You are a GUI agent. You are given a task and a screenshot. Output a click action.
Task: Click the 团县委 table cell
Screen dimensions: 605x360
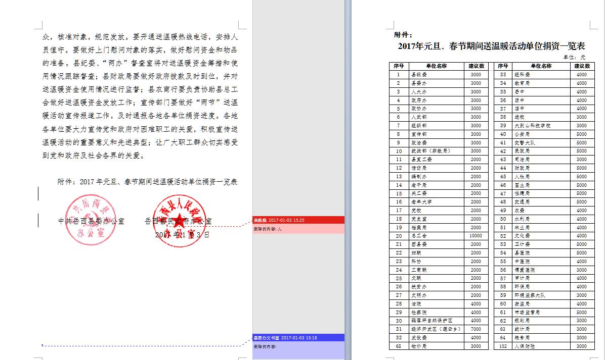click(x=437, y=244)
